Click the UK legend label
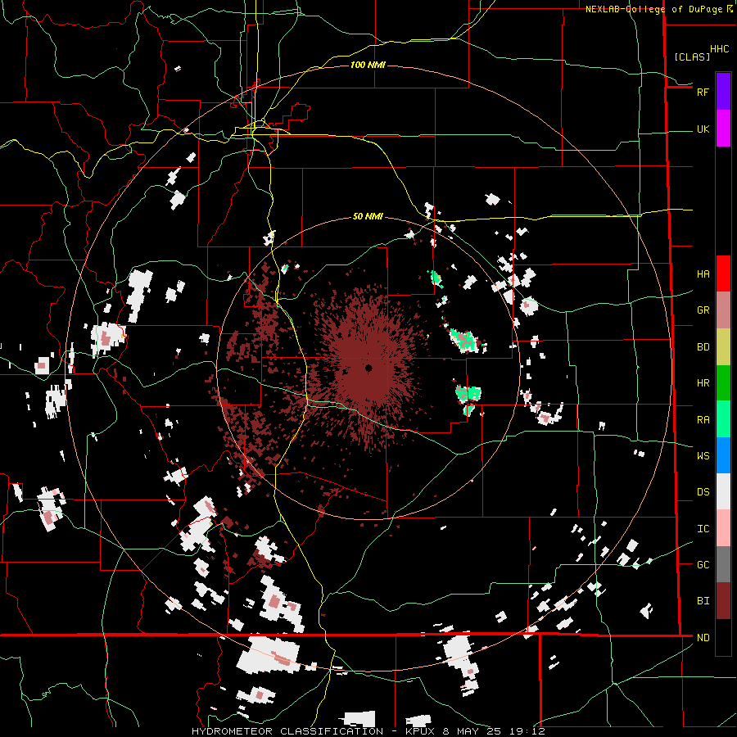 pyautogui.click(x=703, y=129)
